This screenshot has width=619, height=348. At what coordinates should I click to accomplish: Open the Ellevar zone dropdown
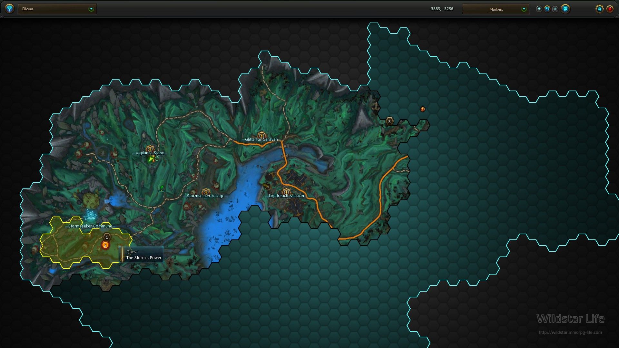click(x=57, y=9)
